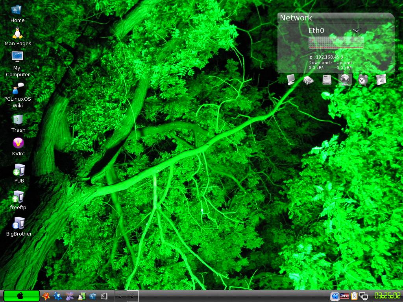Switch to virtual desktop 2
Image resolution: width=403 pixels, height=302 pixels.
pos(132,296)
